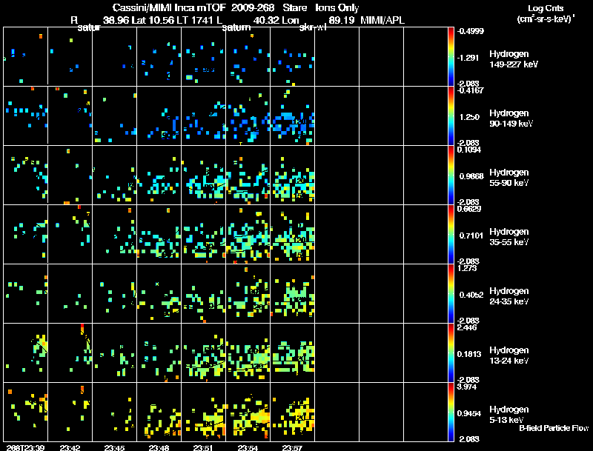Click the 'Hydrogen 5-13 keV' label
Screen dimensions: 593x451
pos(509,415)
